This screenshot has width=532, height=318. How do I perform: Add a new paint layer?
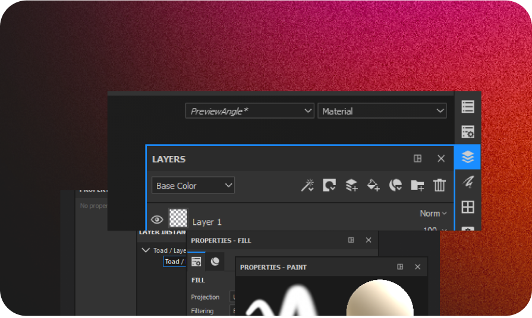[351, 185]
